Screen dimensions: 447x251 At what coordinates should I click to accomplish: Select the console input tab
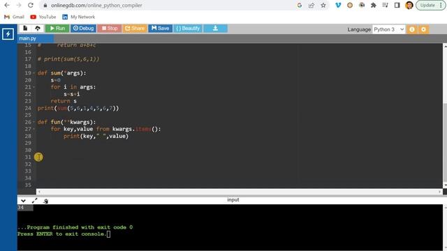click(x=233, y=200)
